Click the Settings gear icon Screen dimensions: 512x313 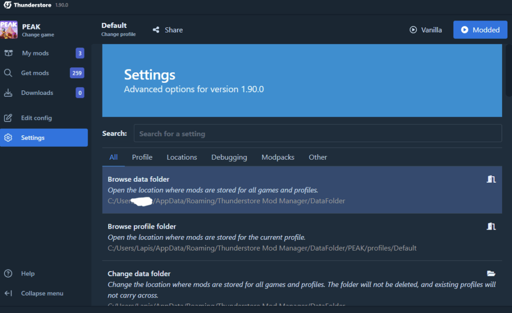click(8, 138)
